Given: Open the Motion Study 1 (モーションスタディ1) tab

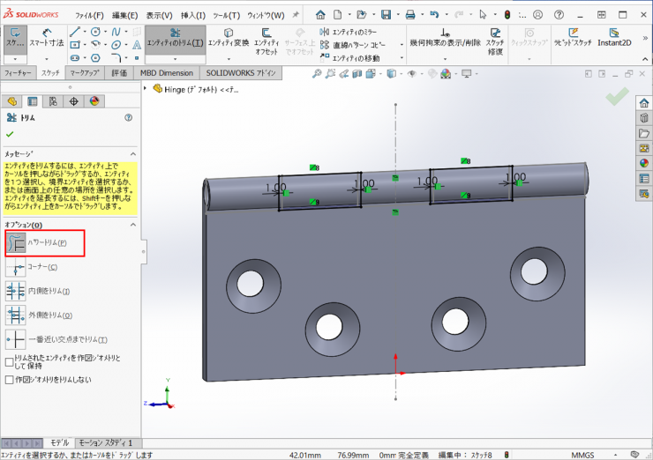Looking at the screenshot, I should coord(105,442).
